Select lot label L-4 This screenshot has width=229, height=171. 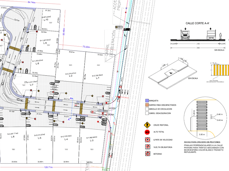pos(66,139)
